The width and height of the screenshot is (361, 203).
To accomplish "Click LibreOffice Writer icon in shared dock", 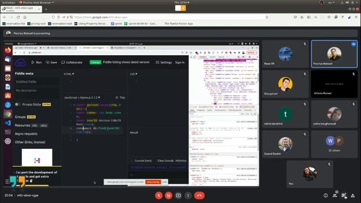I will (8, 86).
